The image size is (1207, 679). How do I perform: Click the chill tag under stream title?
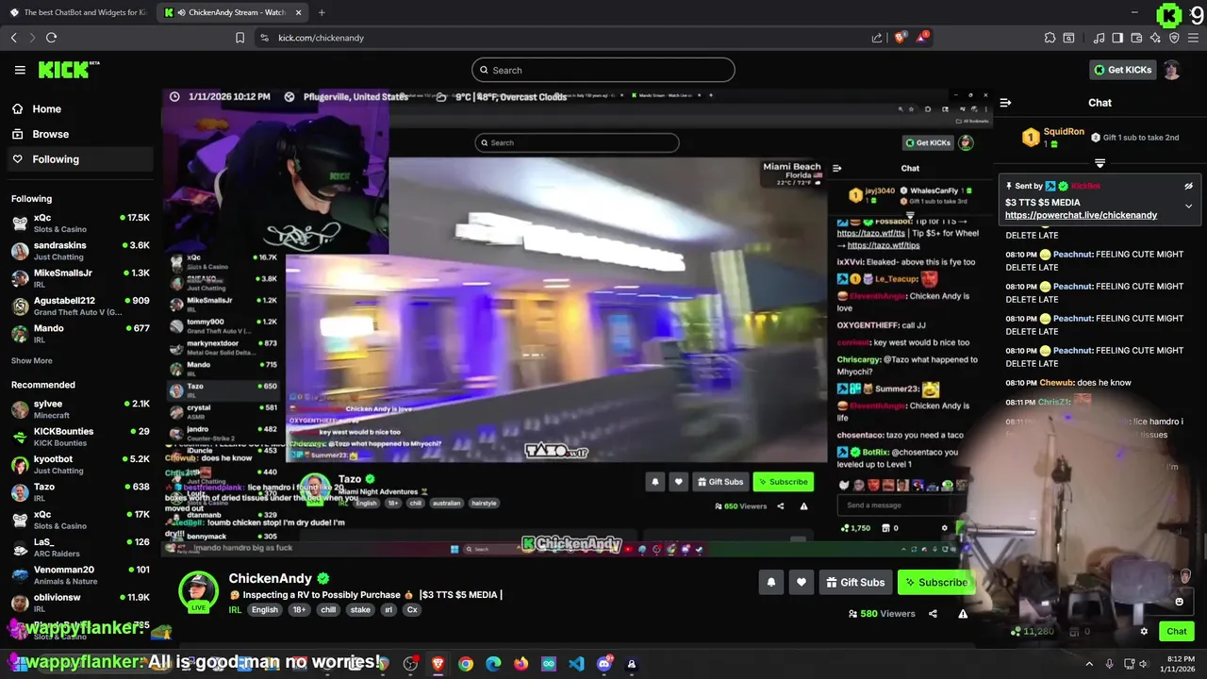click(328, 610)
